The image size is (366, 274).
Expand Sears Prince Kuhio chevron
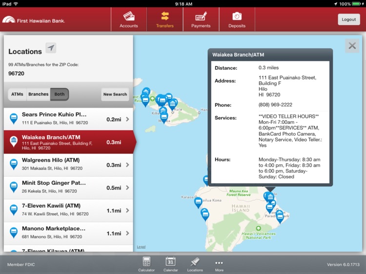pos(127,119)
